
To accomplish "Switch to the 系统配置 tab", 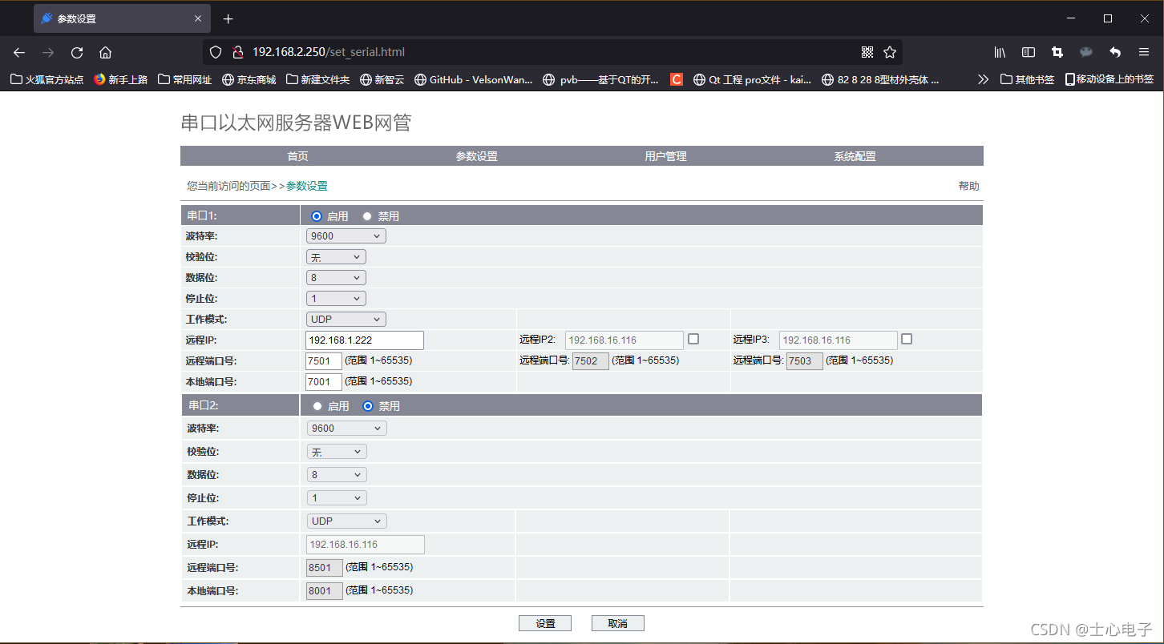I will coord(854,155).
